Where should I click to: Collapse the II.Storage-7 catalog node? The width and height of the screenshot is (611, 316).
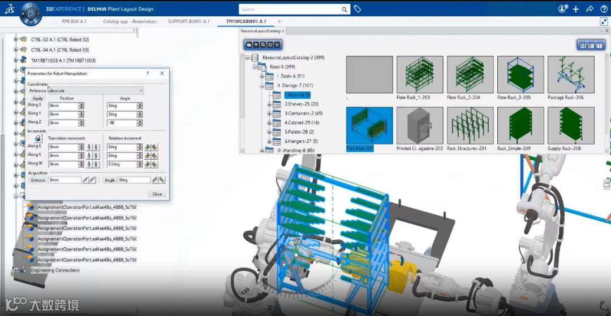click(x=262, y=86)
